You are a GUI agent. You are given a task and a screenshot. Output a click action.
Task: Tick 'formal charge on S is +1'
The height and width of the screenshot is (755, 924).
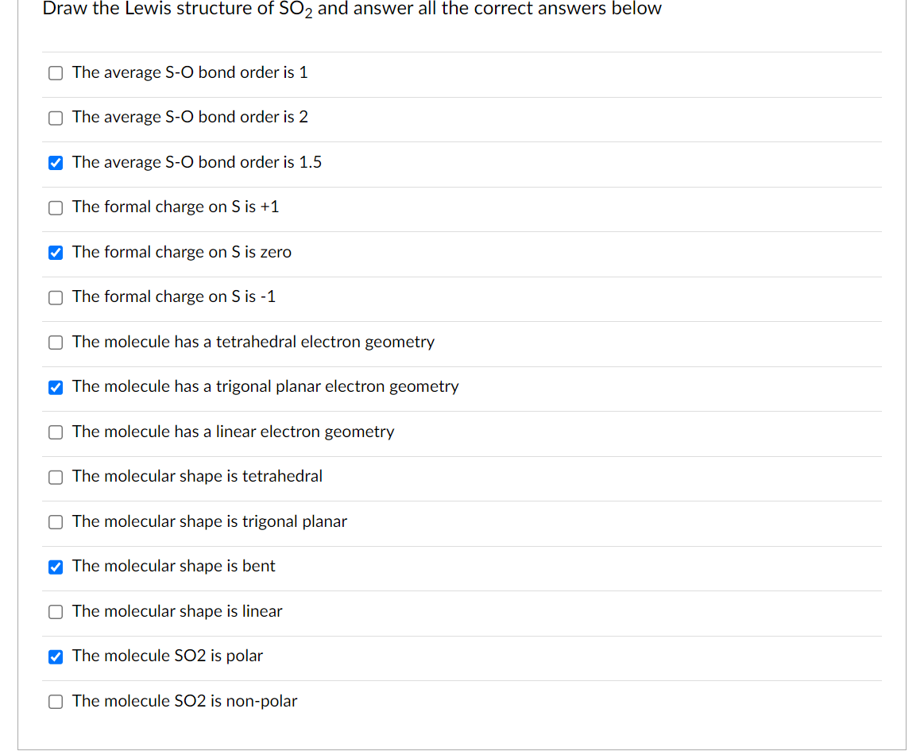(56, 207)
